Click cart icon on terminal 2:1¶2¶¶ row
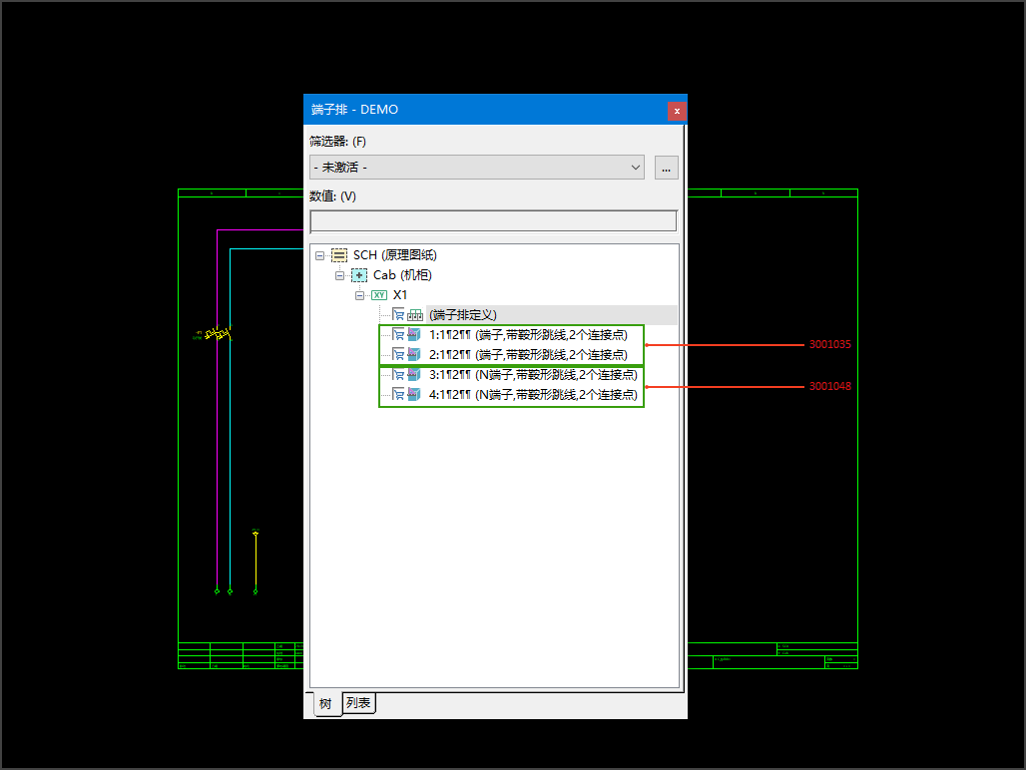Screen dimensions: 1026x770 click(398, 355)
